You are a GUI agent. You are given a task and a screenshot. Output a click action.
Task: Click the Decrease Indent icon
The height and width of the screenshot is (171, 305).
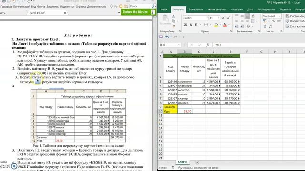237,26
